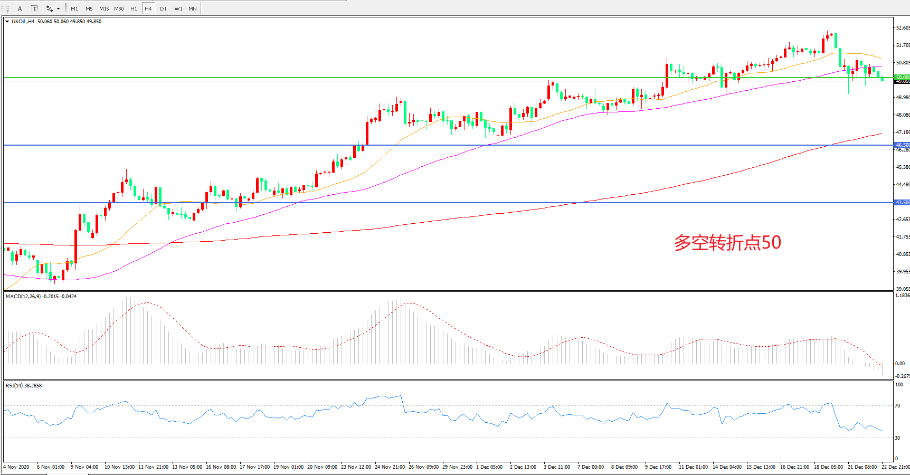910x475 pixels.
Task: Click the Arrows objects tool icon
Action: (x=49, y=8)
